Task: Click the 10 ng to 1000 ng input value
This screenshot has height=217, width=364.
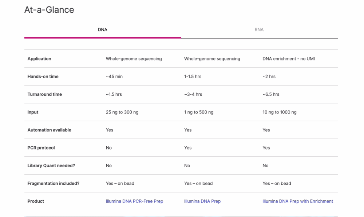Action: click(279, 112)
